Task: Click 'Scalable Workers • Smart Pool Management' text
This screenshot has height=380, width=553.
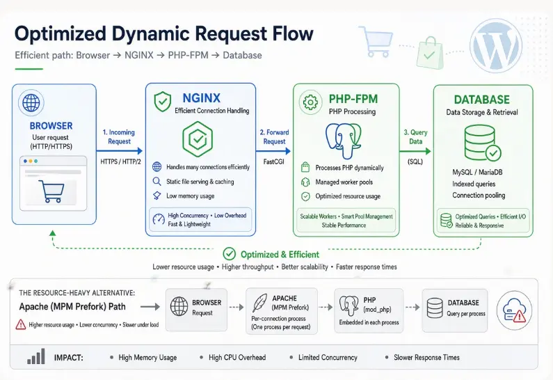Action: [346, 216]
